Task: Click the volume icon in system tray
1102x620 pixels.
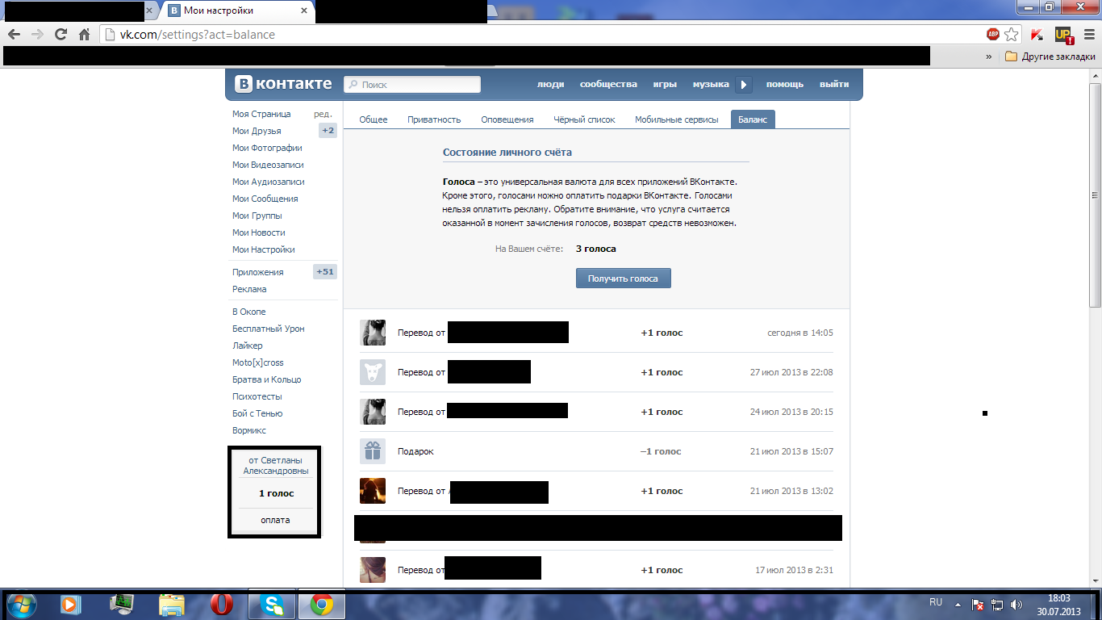Action: [1016, 604]
